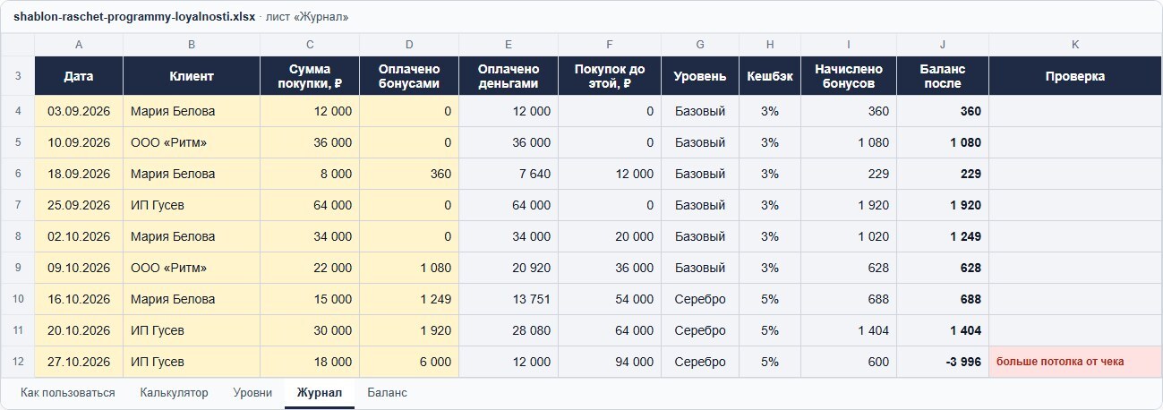Select row header 12
Viewport: 1163px width, 410px height.
(18, 362)
